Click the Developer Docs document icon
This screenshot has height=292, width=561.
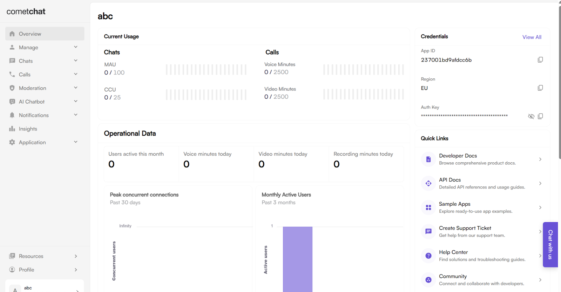coord(428,159)
